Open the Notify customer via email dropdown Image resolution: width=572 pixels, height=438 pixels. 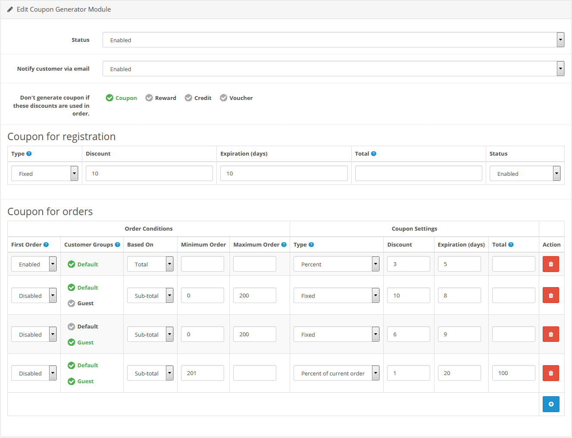333,69
